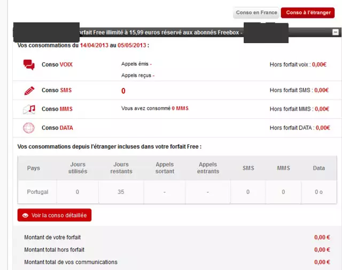Click the Appels sortant column header

pyautogui.click(x=165, y=168)
